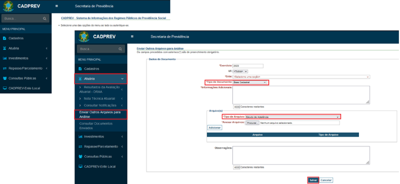Click the Adicionar button
Screen dimensions: 400x184
[214, 128]
